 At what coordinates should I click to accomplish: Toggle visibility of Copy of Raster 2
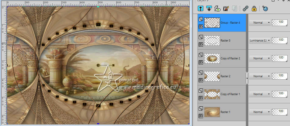click(201, 62)
